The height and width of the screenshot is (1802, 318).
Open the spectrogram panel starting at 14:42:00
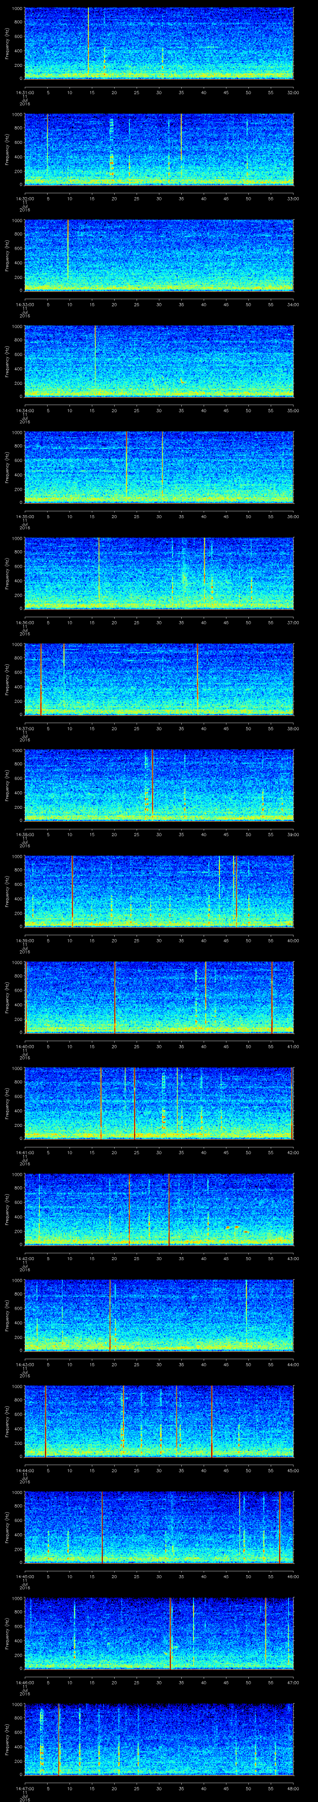pos(159,1209)
